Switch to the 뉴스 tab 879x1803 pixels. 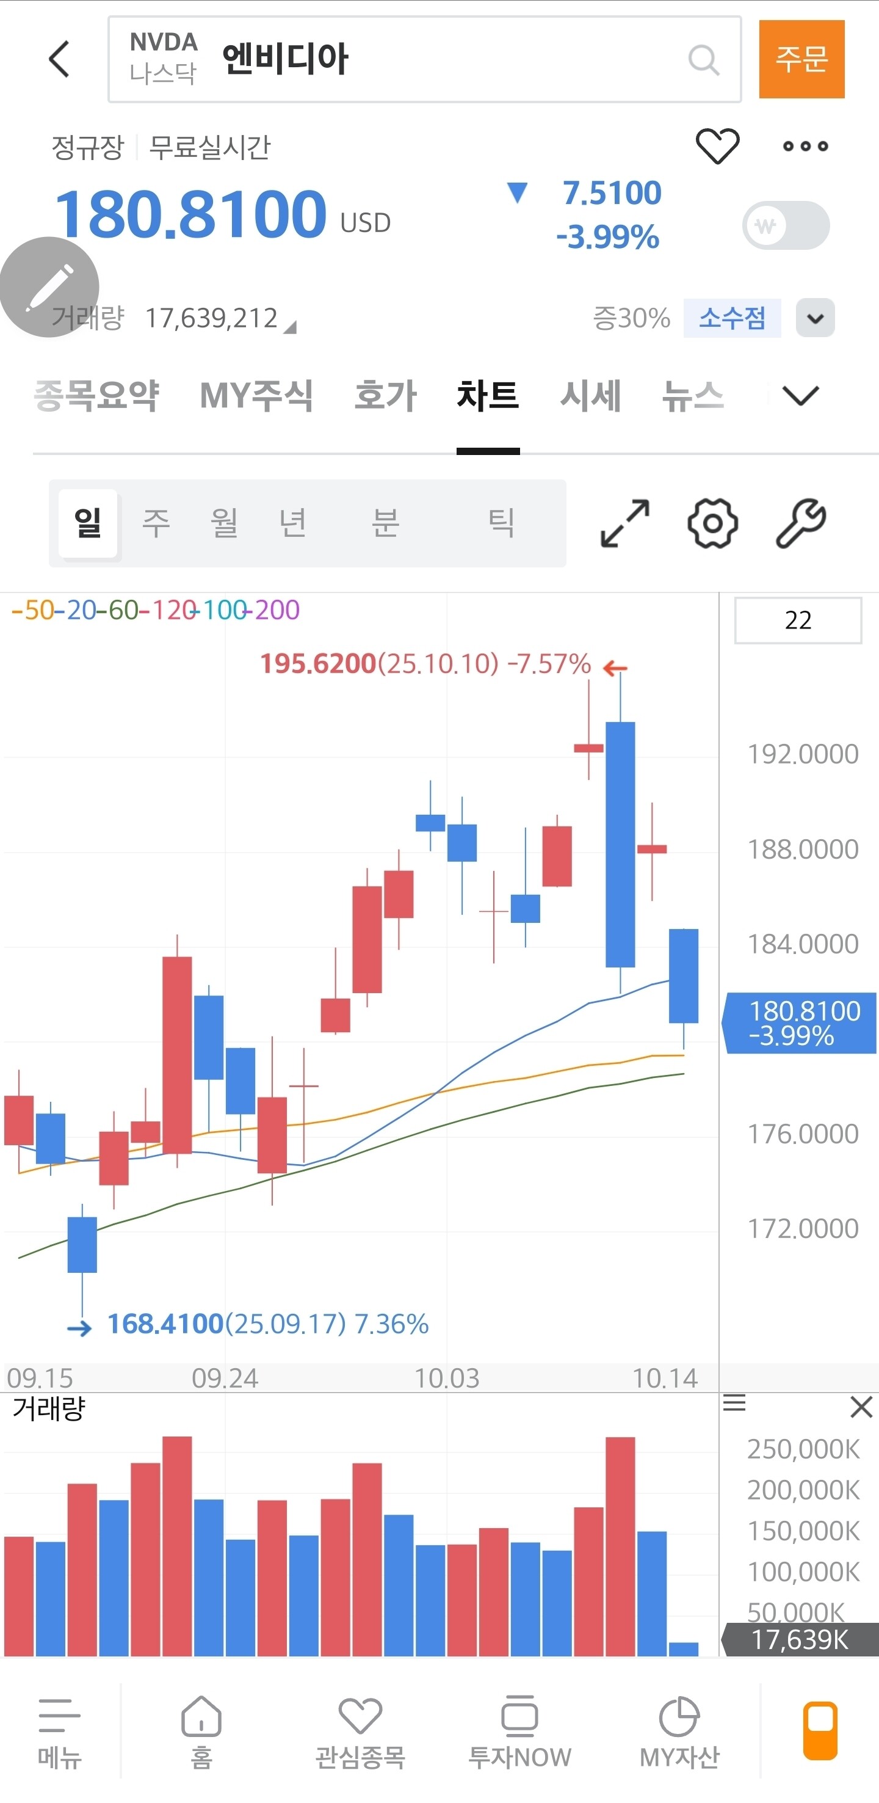692,396
